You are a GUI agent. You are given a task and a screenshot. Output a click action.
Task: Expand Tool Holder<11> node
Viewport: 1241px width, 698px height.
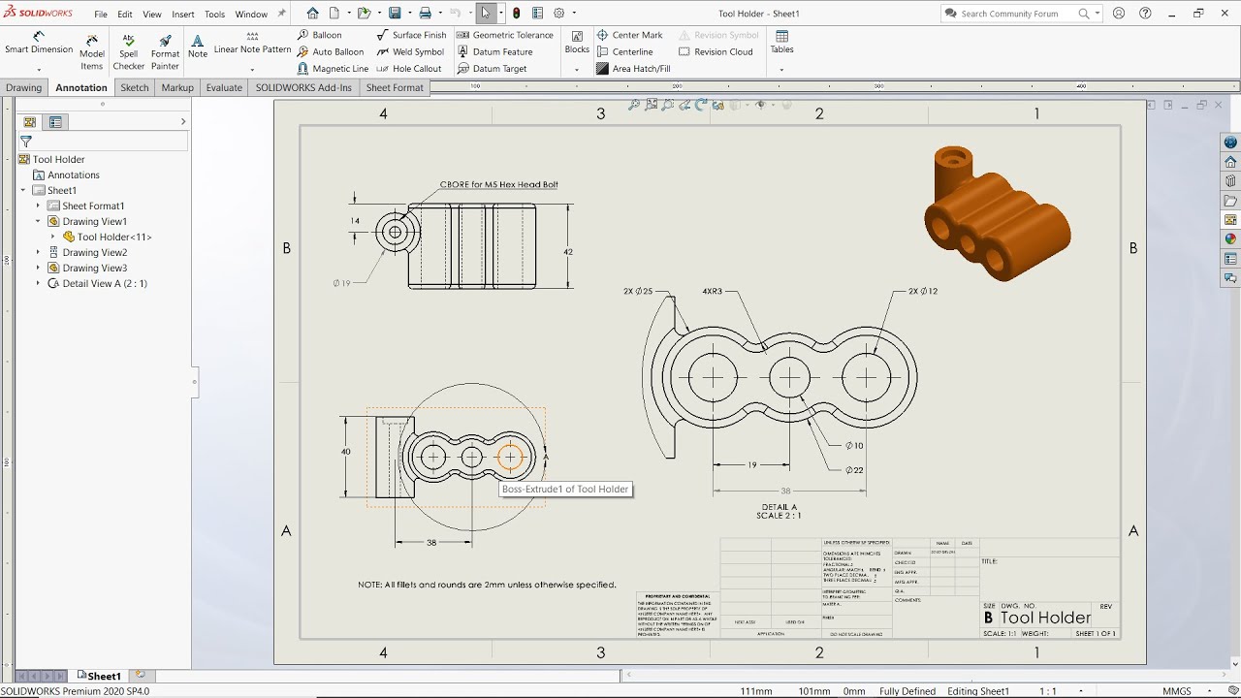coord(53,237)
